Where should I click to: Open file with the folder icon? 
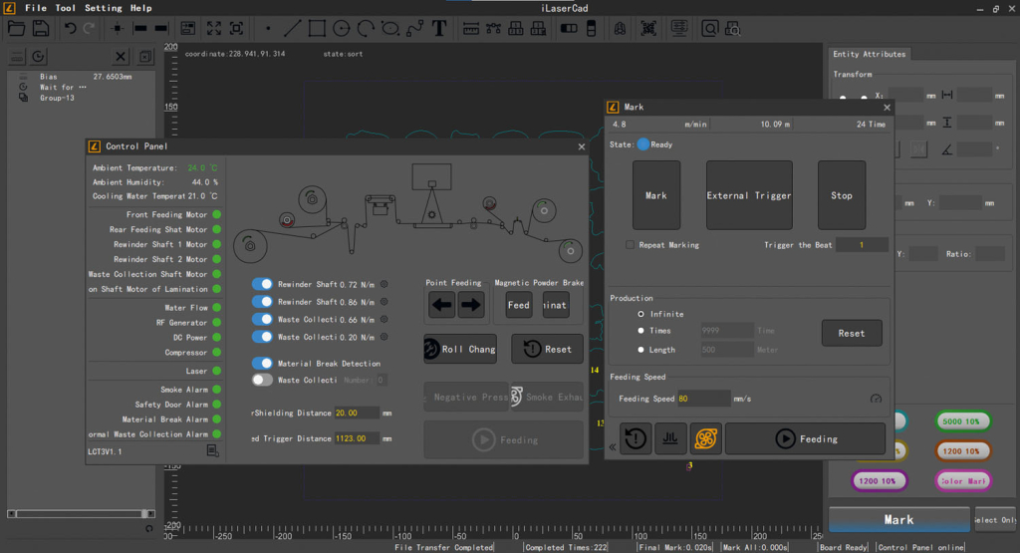click(x=16, y=29)
